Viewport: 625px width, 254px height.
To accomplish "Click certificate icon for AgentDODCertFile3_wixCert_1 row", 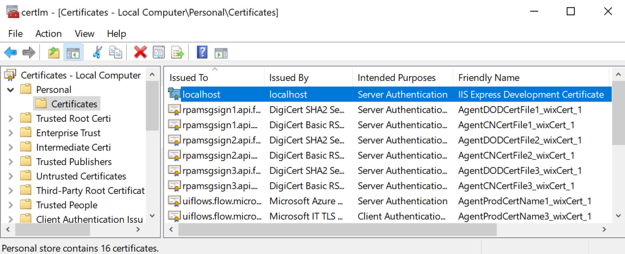I will (x=174, y=170).
